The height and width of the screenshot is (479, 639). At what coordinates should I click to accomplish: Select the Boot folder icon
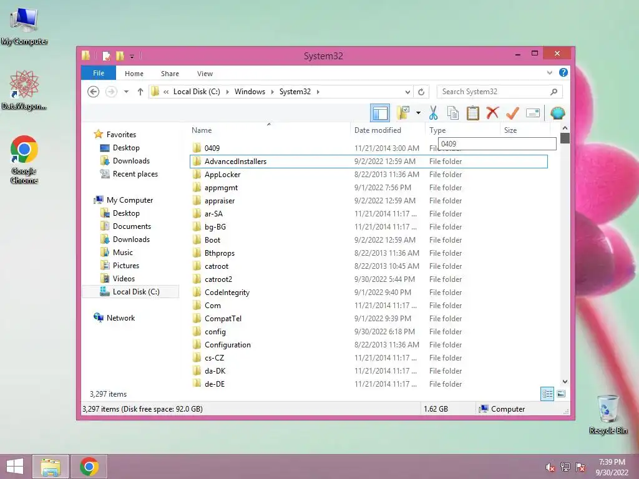(197, 239)
